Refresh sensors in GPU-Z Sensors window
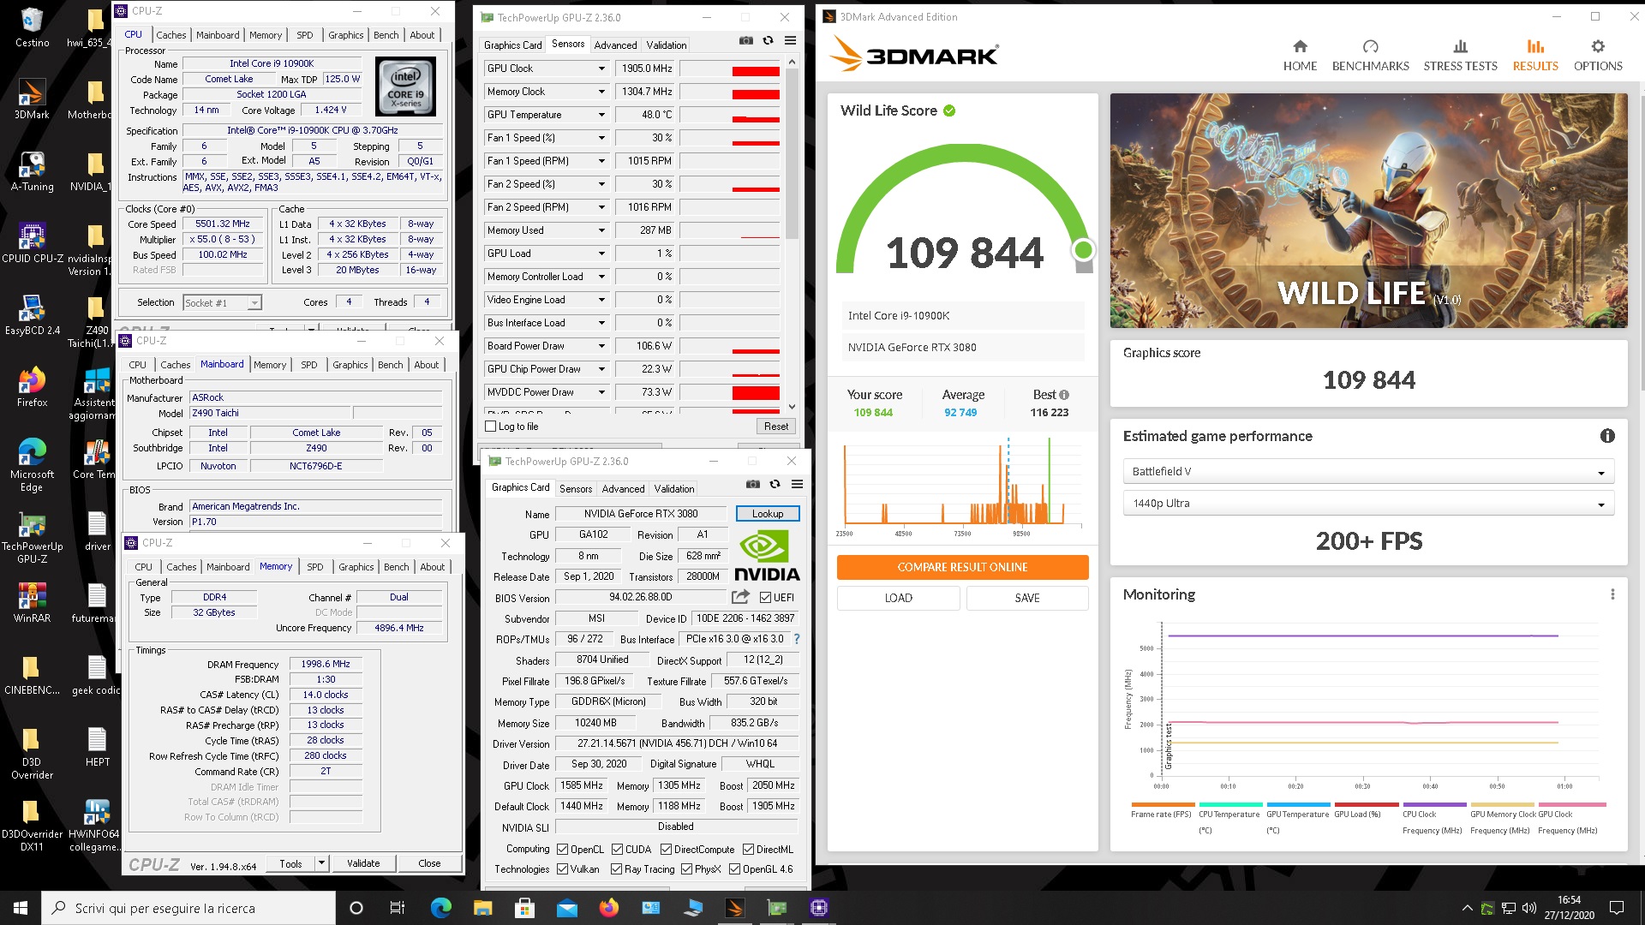 tap(768, 40)
